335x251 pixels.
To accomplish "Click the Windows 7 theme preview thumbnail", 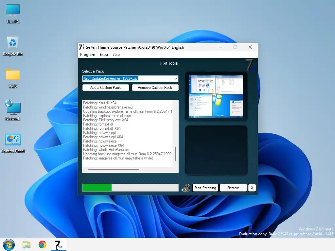I will [x=216, y=96].
